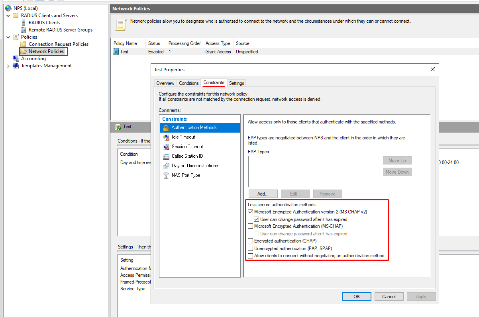479x317 pixels.
Task: Click the Remote RADIUS Server Groups icon
Action: click(x=24, y=30)
